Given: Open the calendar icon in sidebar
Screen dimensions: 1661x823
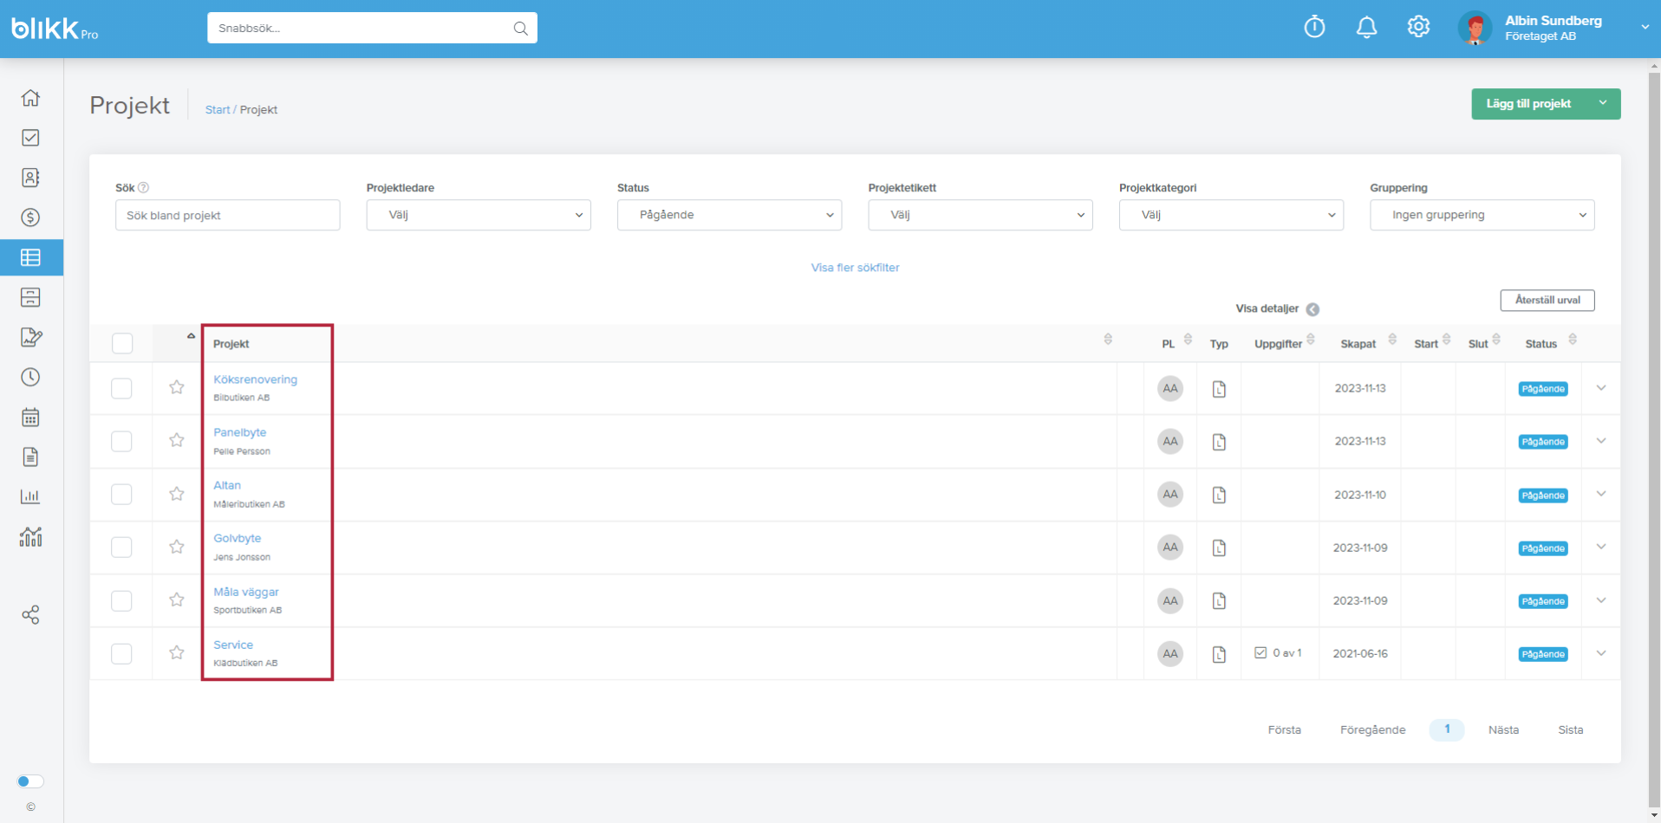Looking at the screenshot, I should point(30,417).
